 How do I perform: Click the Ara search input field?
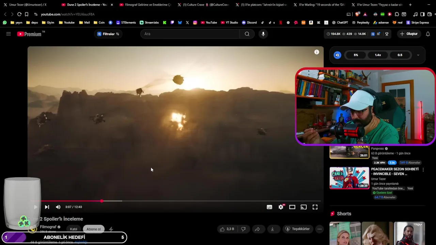[191, 34]
